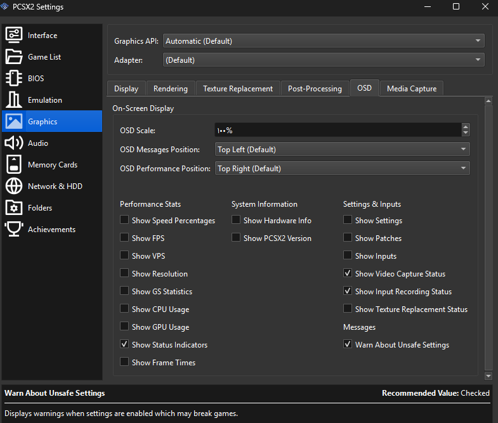Increase OSD Scale with up arrow
This screenshot has width=498, height=423.
pyautogui.click(x=466, y=127)
